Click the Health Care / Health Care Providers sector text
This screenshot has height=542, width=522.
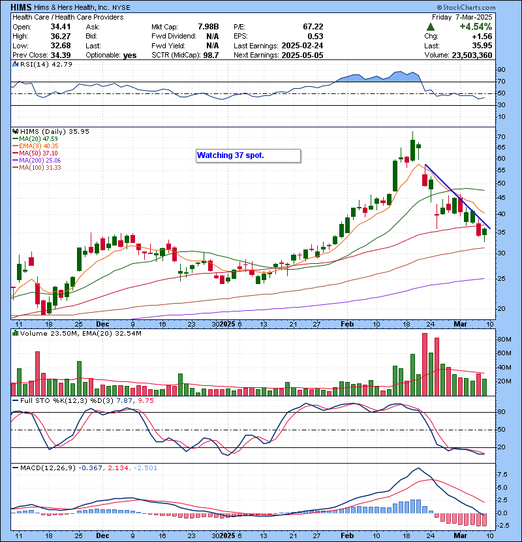point(68,17)
